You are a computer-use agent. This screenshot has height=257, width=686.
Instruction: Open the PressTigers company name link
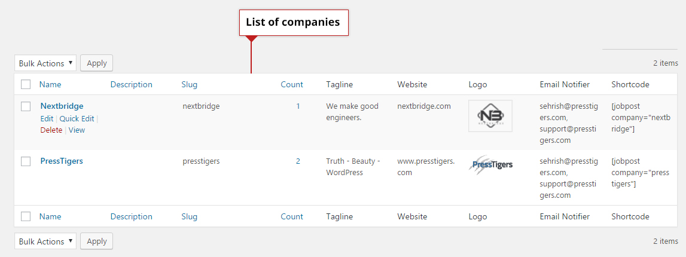62,161
